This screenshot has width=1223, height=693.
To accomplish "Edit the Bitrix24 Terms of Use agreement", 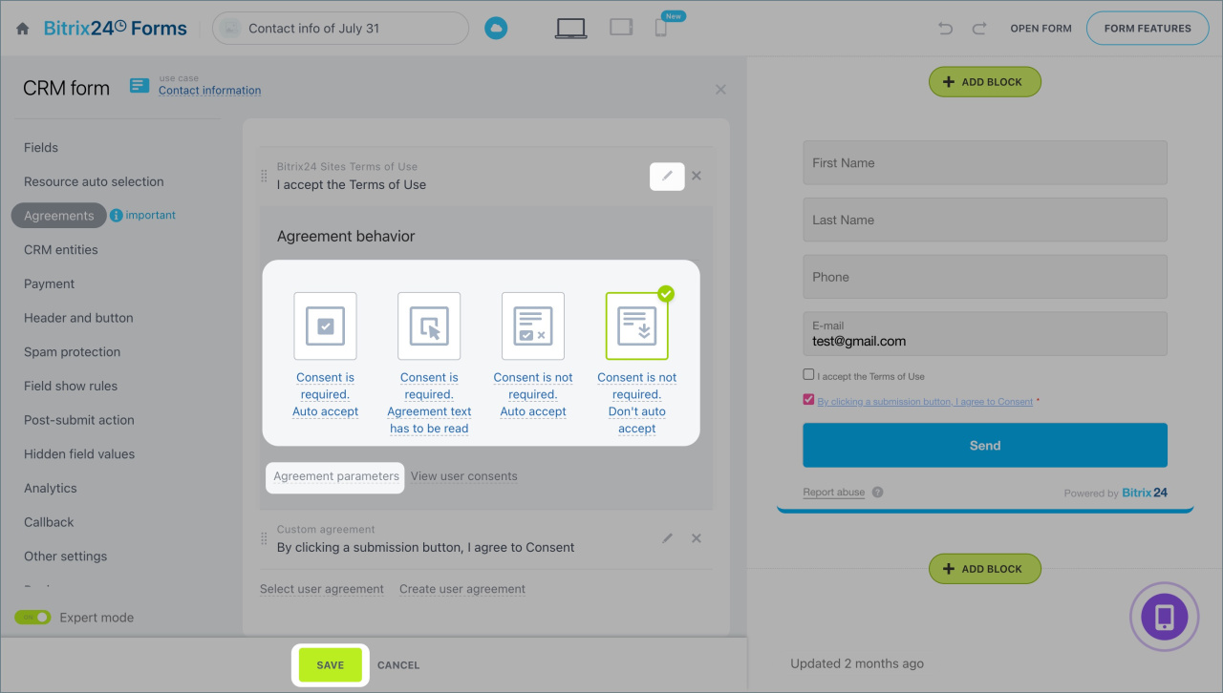I will (x=667, y=176).
